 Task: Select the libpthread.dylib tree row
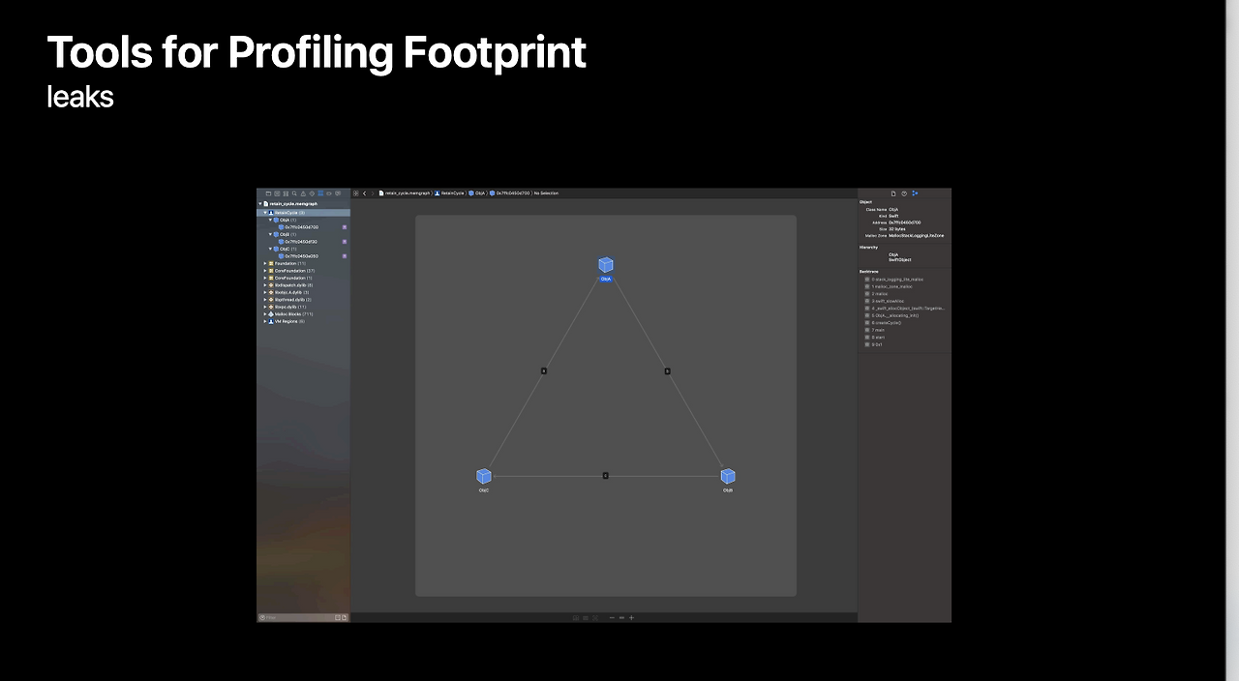303,300
